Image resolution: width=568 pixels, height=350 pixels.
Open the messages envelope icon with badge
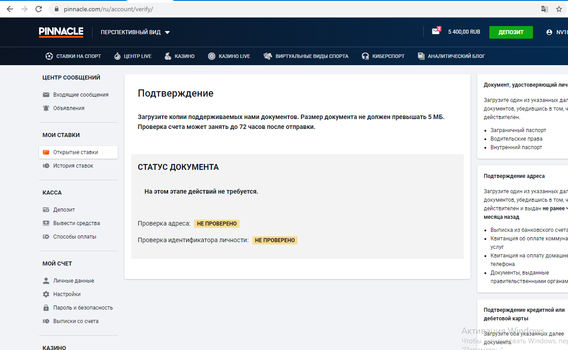[435, 32]
